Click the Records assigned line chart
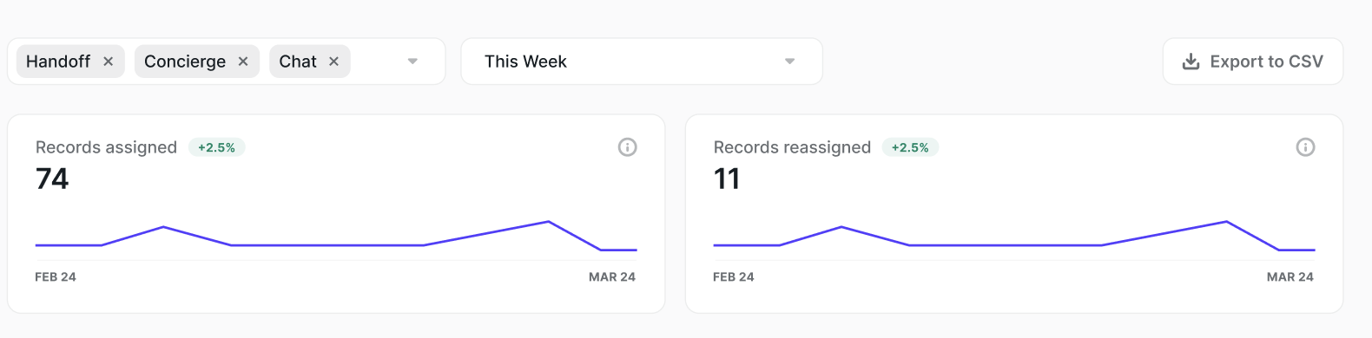Screen dimensions: 1372x338 336,237
